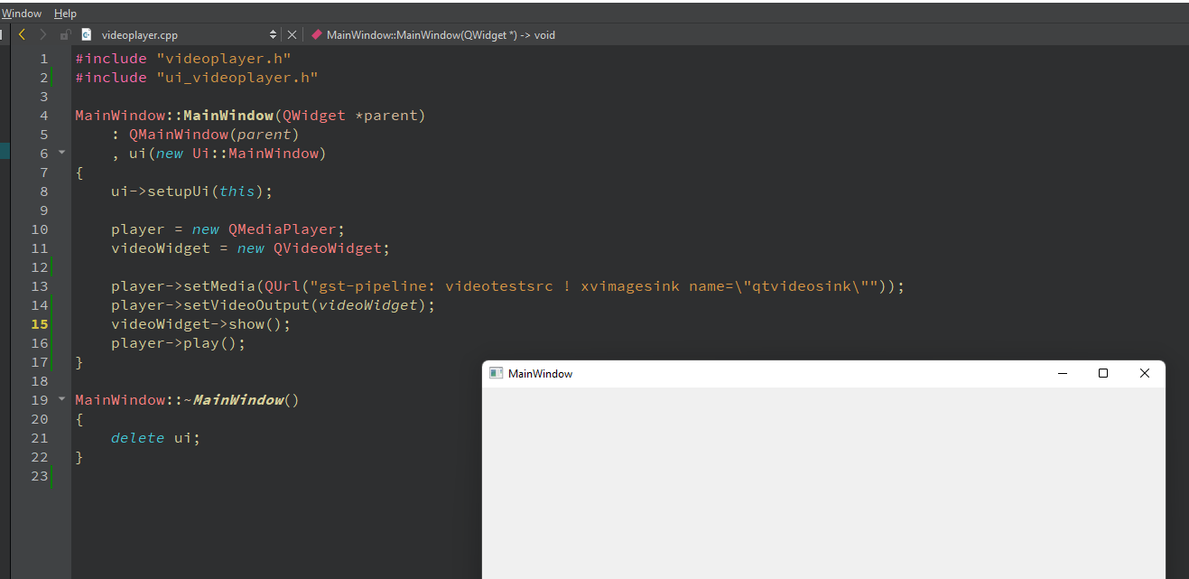
Task: Click the C++ file icon beside videoplayer.cpp
Action: (87, 35)
